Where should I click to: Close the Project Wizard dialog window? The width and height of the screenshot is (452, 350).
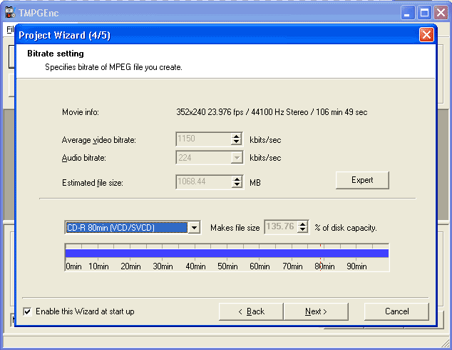(426, 34)
